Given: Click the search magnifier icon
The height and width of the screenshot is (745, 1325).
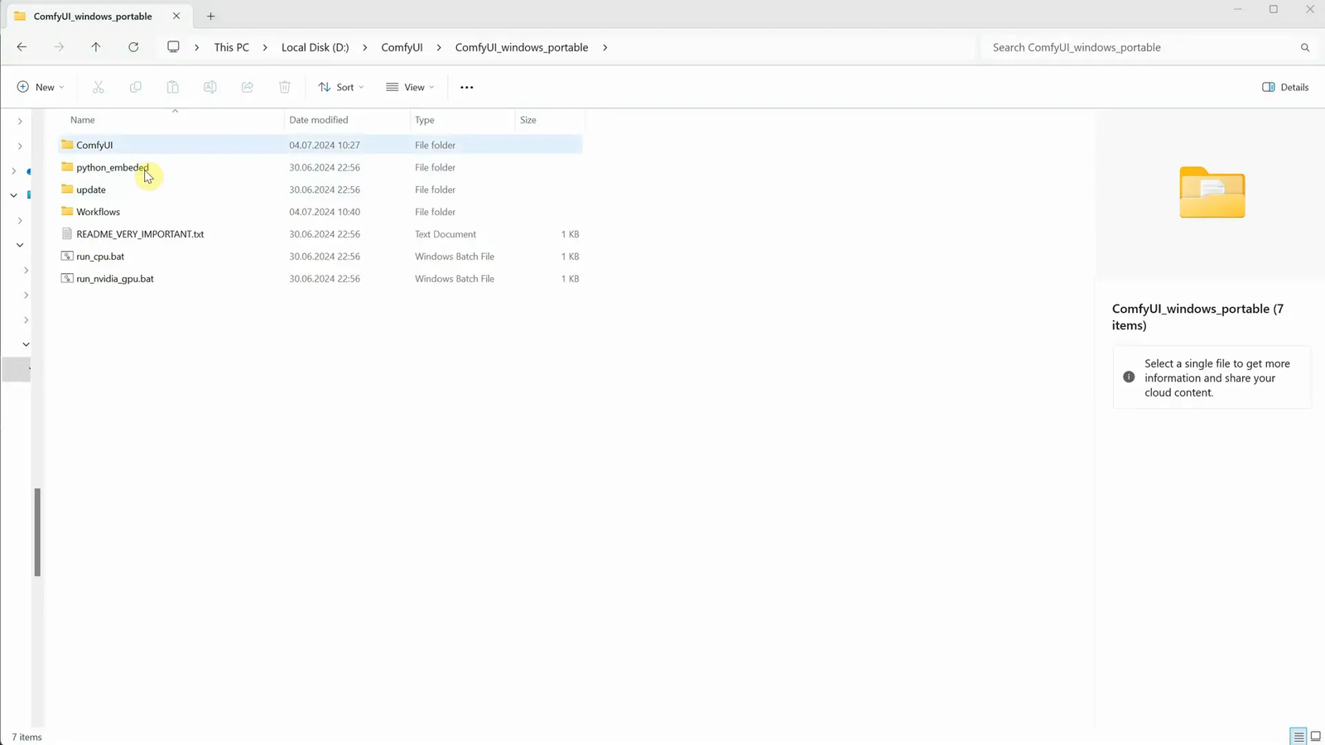Looking at the screenshot, I should point(1305,48).
